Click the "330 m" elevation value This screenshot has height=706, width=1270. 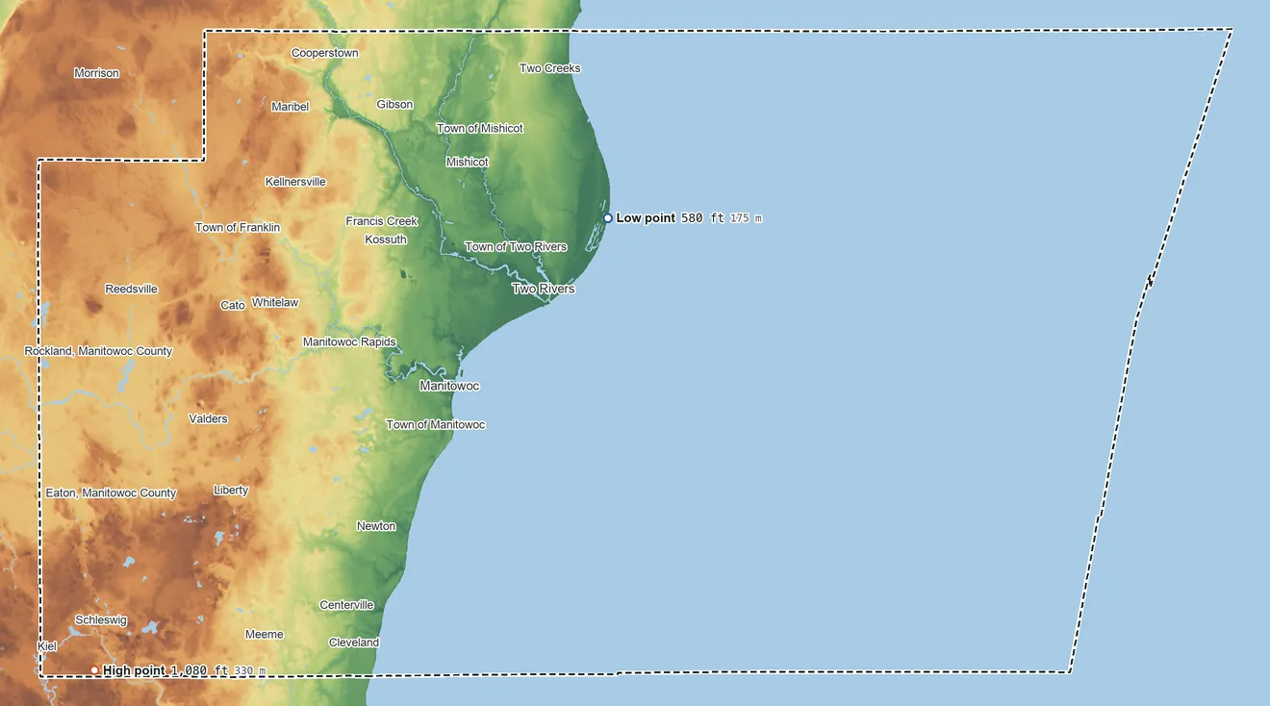pos(250,670)
